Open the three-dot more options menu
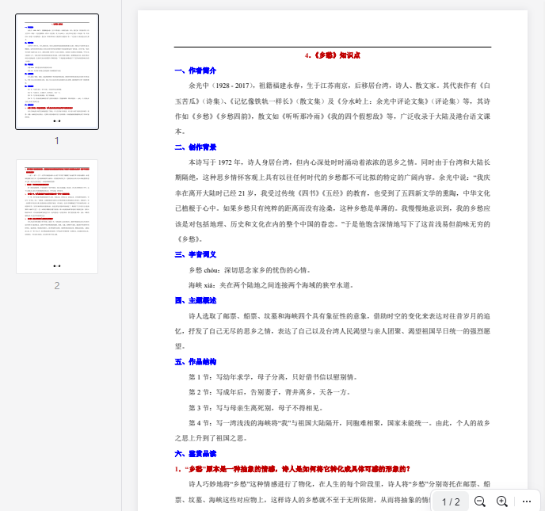 527,501
